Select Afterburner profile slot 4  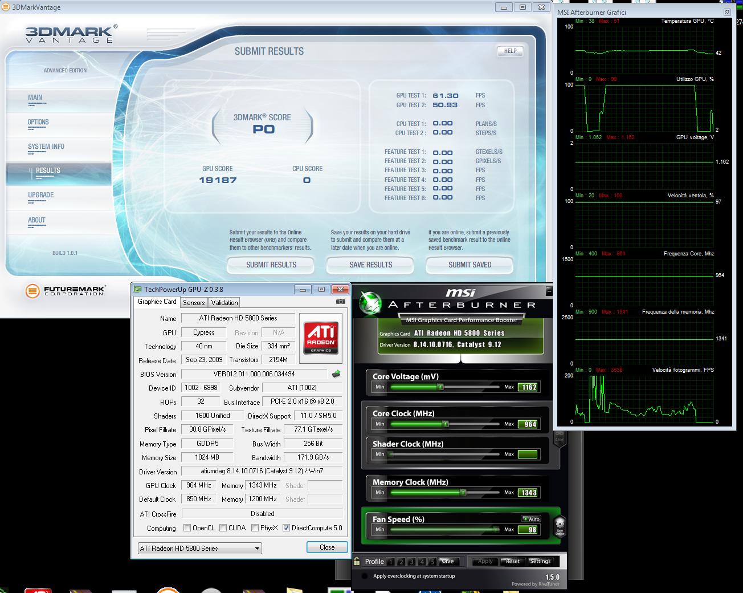(x=422, y=562)
